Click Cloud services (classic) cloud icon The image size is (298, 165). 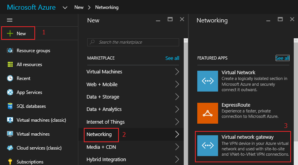(10, 148)
